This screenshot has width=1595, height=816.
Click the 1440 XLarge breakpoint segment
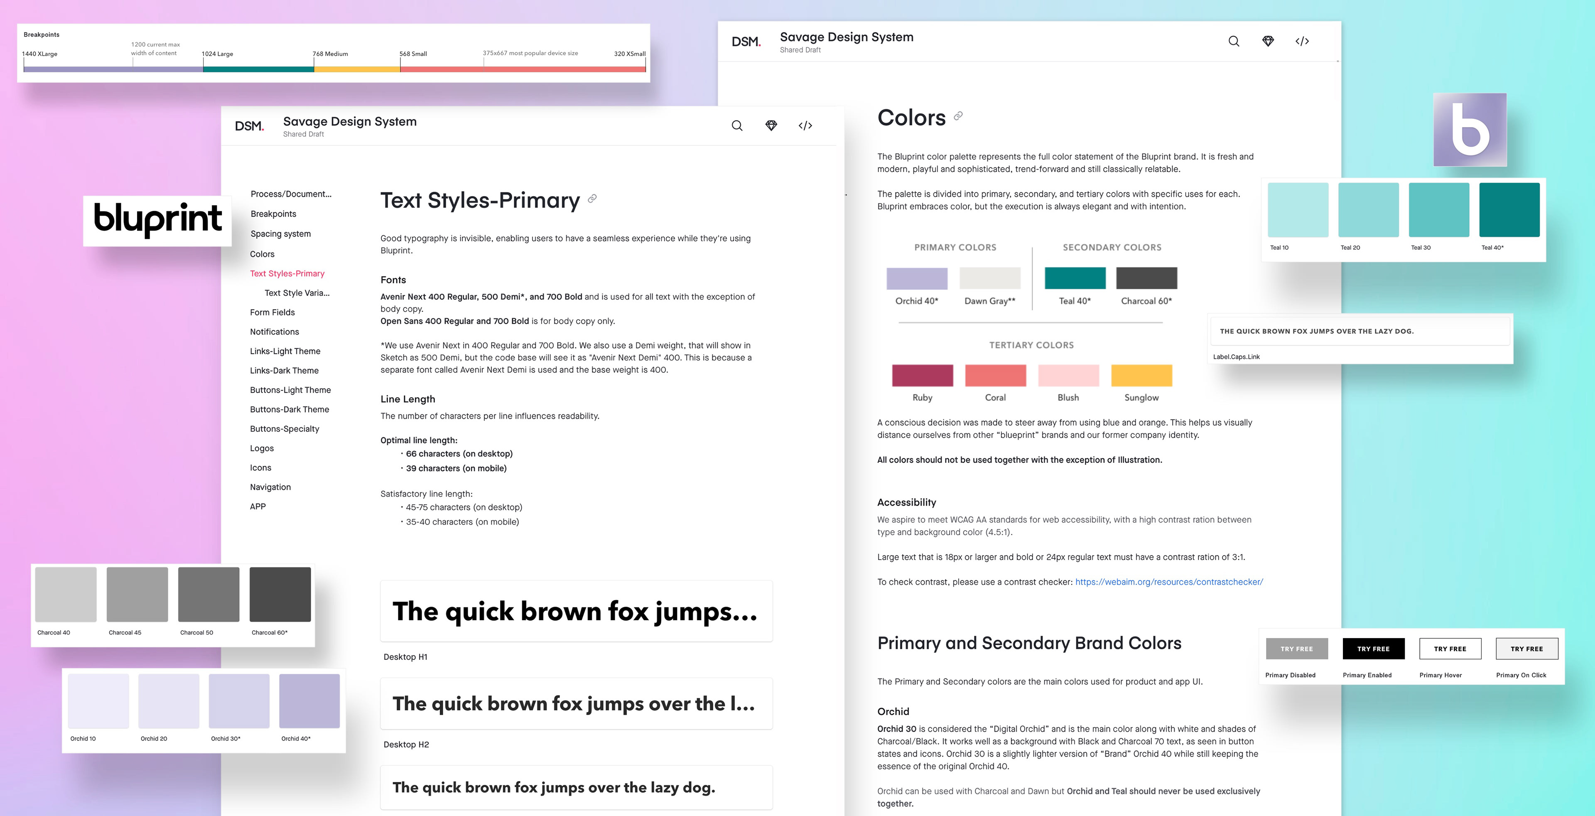tap(113, 69)
